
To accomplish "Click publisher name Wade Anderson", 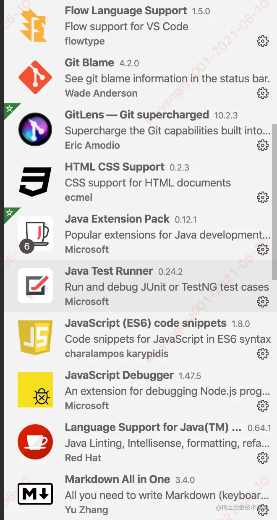I will pos(101,93).
